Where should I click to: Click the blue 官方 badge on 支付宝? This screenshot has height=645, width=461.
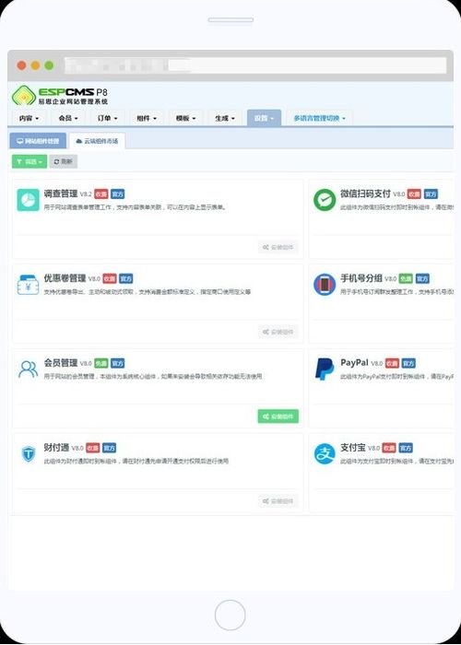(x=406, y=448)
